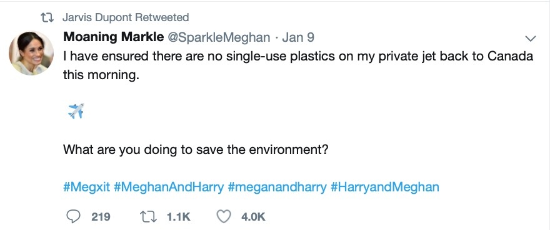
Task: Open the #HarryandMeghan hashtag
Action: [385, 187]
